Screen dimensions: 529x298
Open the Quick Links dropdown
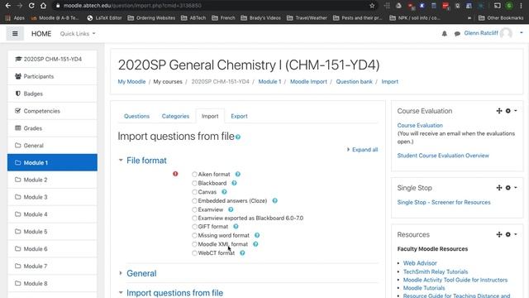click(x=78, y=34)
